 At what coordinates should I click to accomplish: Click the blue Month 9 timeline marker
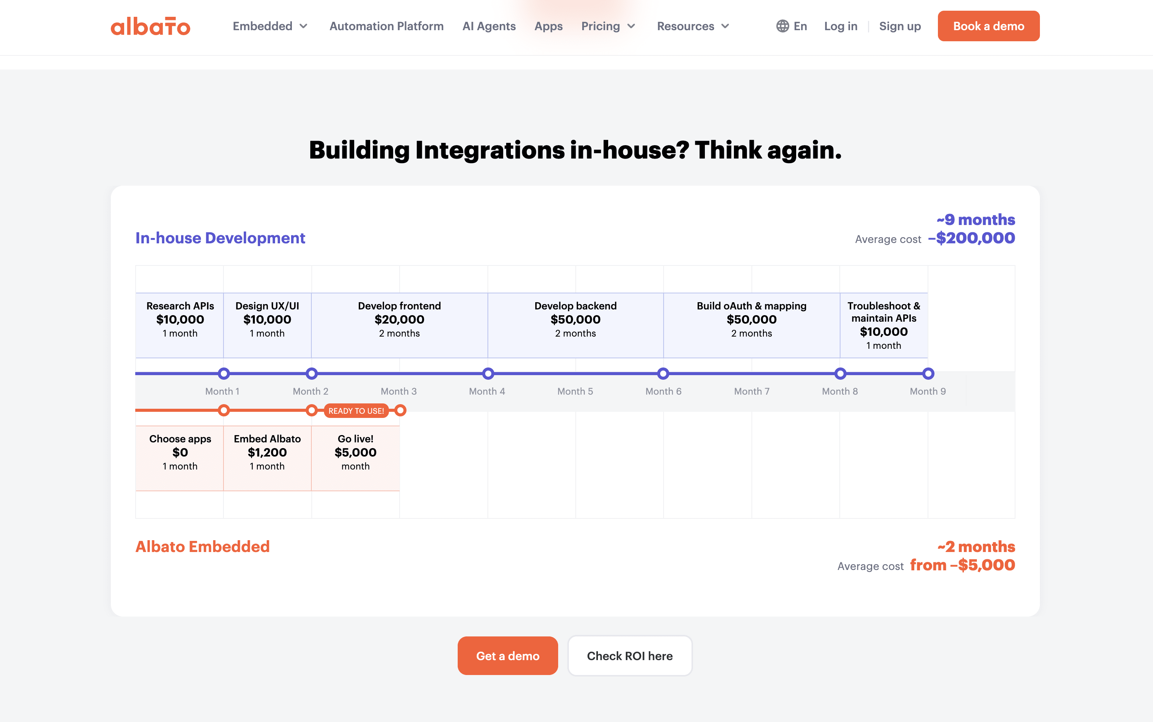tap(928, 374)
